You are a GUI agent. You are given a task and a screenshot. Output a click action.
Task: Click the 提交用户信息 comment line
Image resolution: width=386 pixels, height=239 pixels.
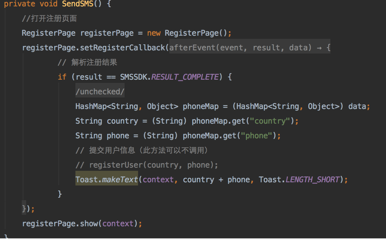pyautogui.click(x=142, y=150)
